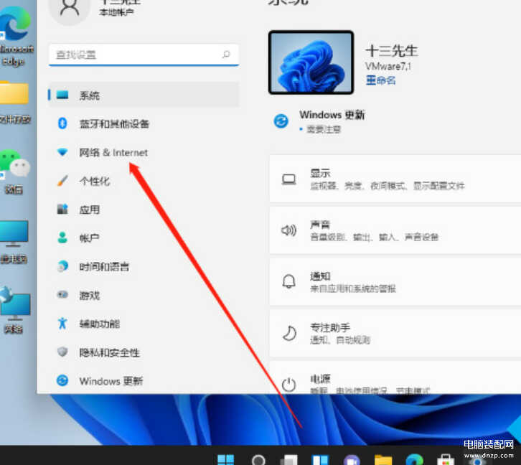
Task: Open the 专注助手 focus assist settings
Action: coord(395,334)
